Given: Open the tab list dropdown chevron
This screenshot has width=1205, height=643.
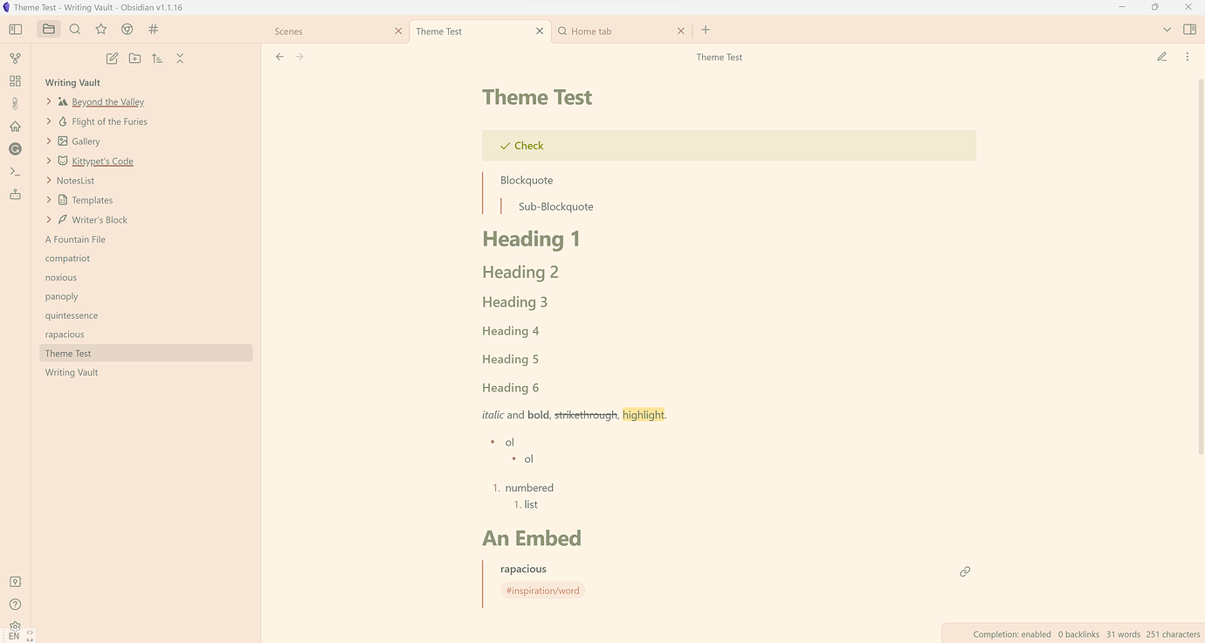Looking at the screenshot, I should pyautogui.click(x=1167, y=30).
